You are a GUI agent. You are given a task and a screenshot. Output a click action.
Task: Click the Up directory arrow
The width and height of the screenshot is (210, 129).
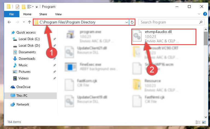point(29,22)
